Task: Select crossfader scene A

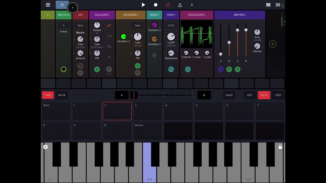Action: [x=122, y=95]
